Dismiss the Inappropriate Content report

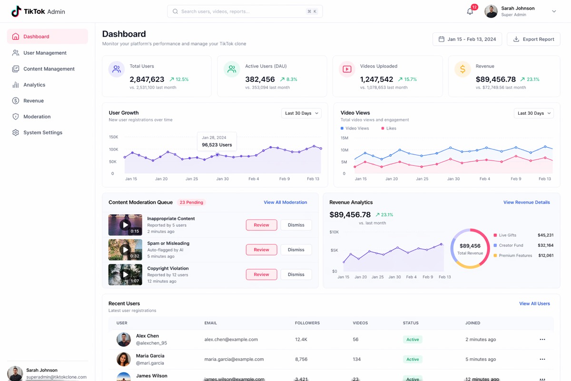(x=296, y=225)
